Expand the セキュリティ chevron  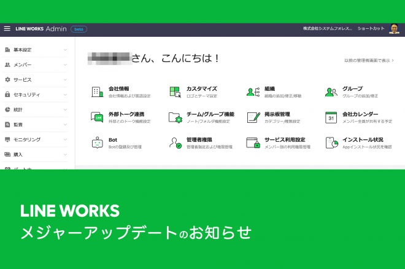(65, 95)
